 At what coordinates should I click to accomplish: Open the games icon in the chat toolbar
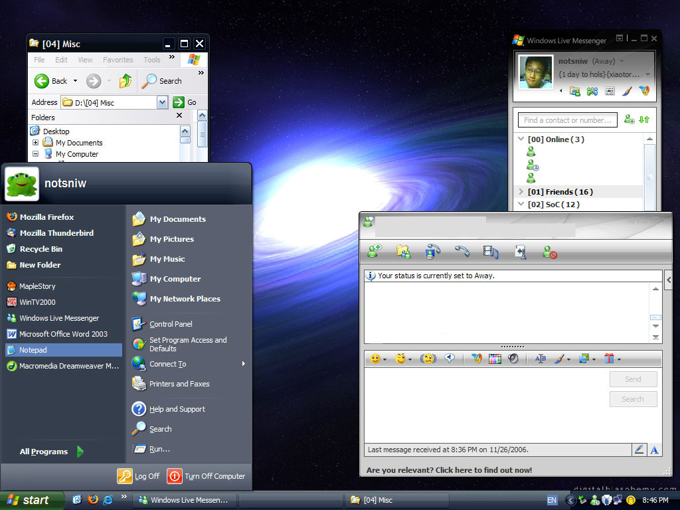(x=521, y=252)
